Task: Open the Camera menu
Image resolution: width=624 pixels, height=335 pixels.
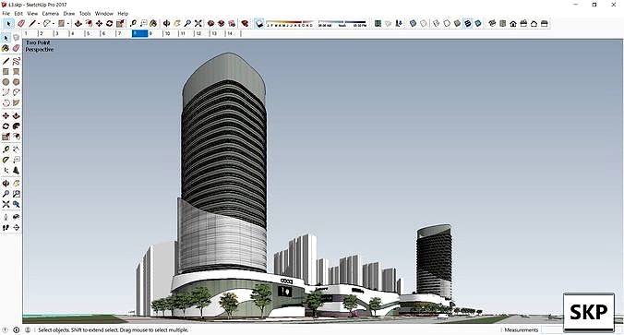Action: pyautogui.click(x=51, y=14)
